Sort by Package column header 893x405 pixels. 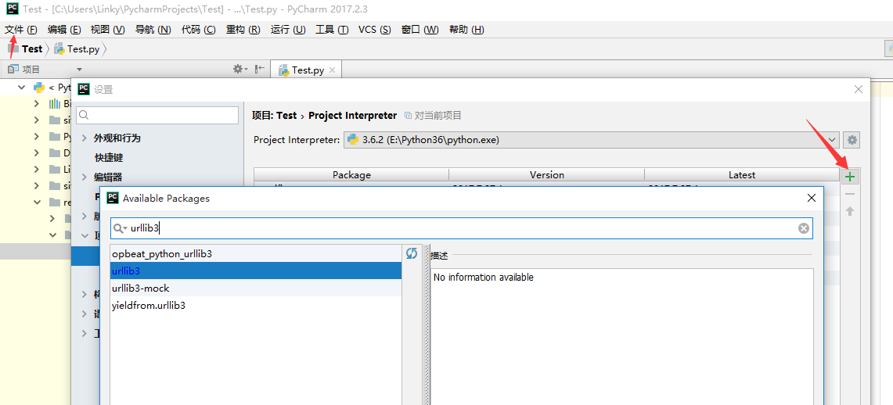point(351,175)
